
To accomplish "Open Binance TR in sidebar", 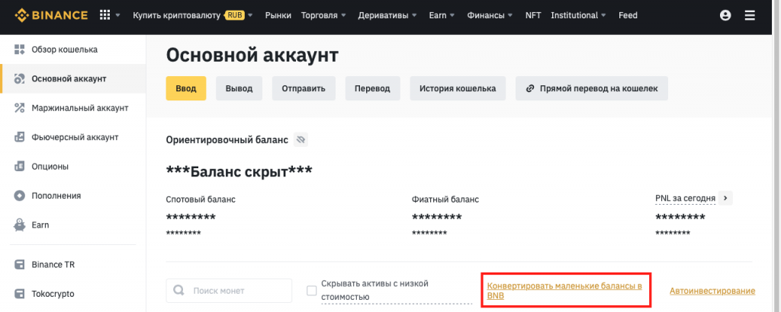I will 73,264.
